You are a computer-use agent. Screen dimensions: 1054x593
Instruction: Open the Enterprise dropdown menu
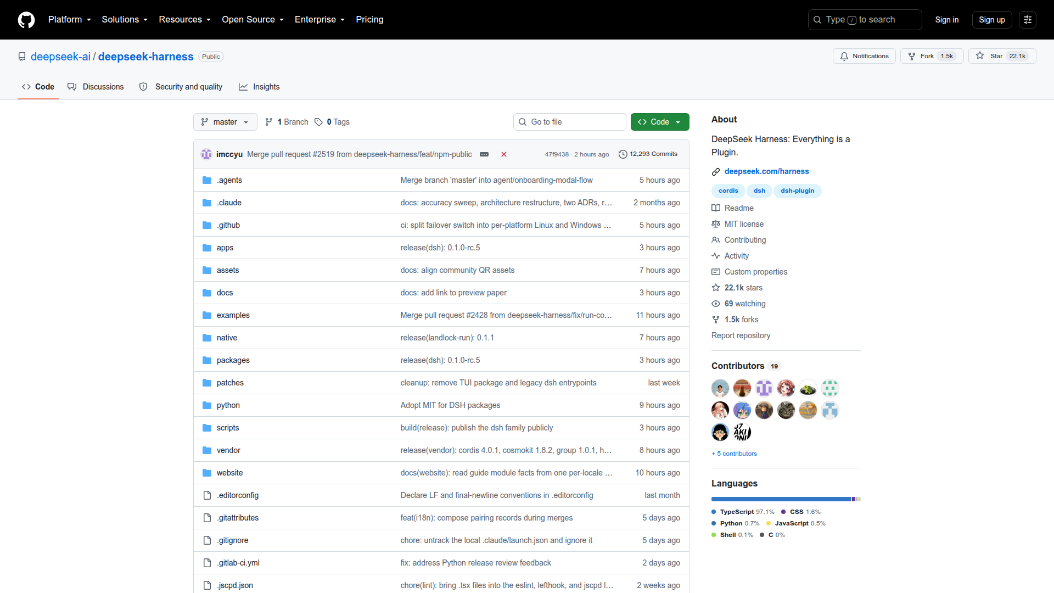pos(319,20)
